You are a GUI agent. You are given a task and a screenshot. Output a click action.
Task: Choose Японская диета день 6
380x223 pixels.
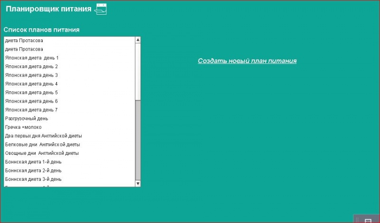(x=31, y=101)
